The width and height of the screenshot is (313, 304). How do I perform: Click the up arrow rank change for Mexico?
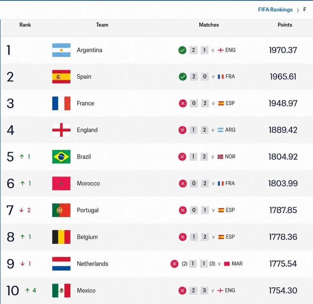coord(28,290)
